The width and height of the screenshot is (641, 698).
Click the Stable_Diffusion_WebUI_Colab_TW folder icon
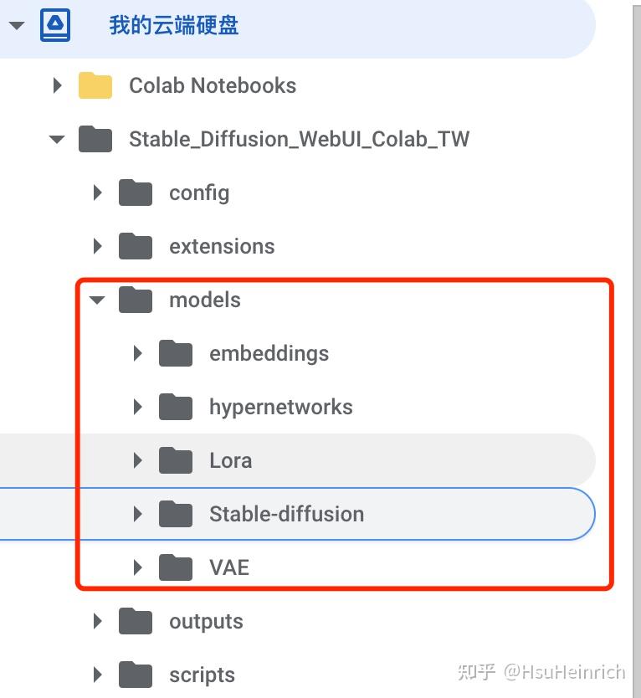[95, 139]
